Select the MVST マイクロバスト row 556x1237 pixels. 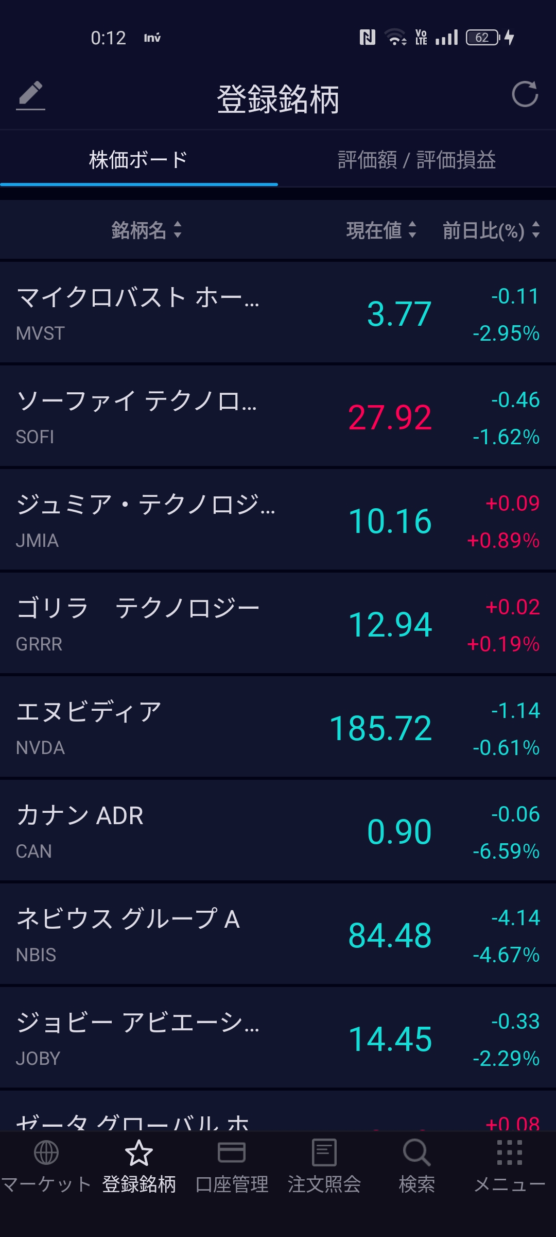pos(278,313)
